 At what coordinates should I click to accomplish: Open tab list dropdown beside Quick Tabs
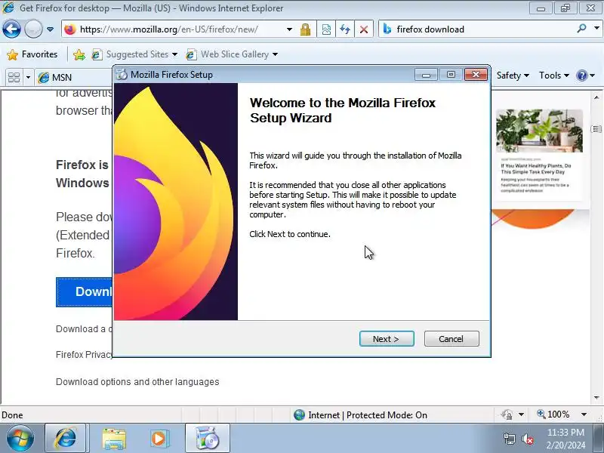tap(28, 78)
